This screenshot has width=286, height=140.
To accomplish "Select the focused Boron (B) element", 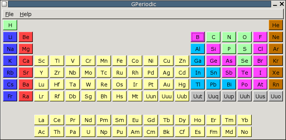I will tap(198, 37).
